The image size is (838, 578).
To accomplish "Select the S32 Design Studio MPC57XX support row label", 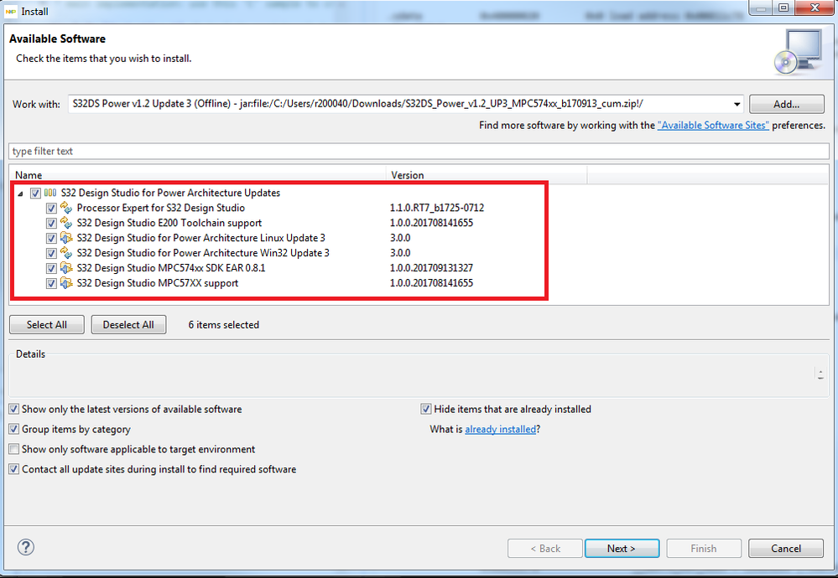I will 158,283.
